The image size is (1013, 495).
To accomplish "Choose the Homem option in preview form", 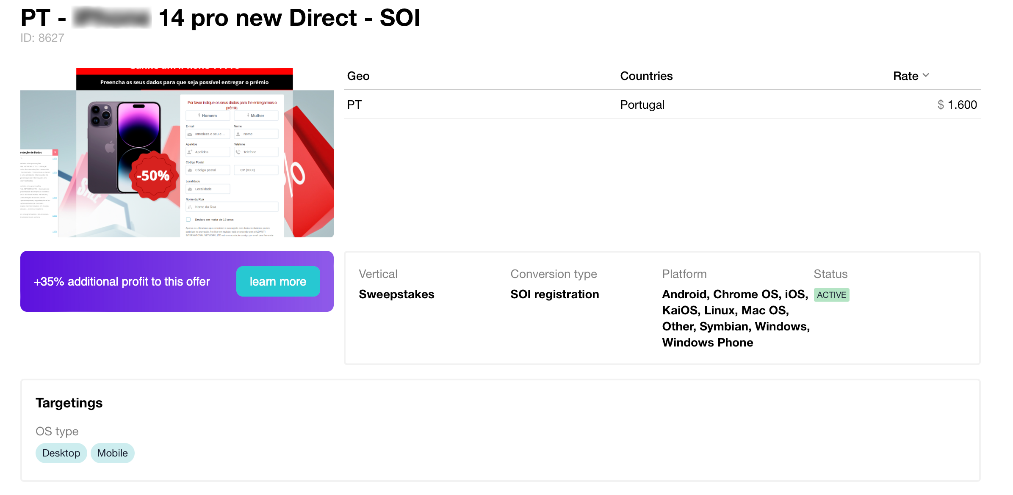I will 208,115.
